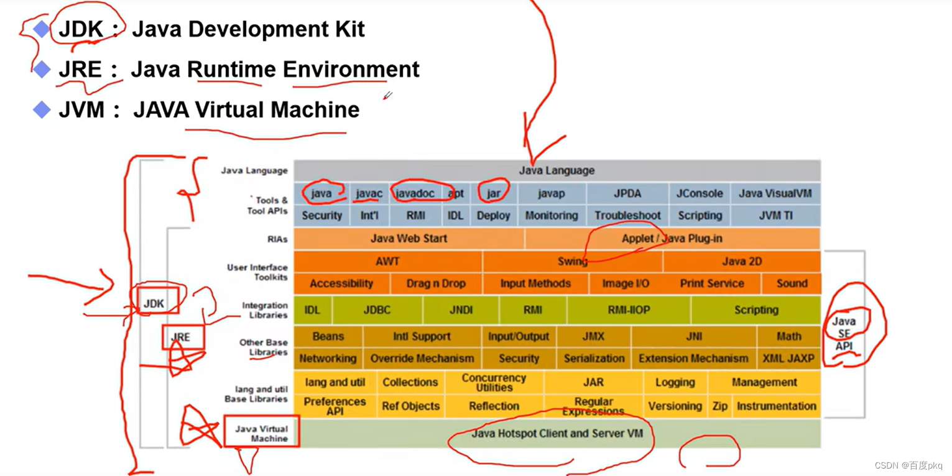Image resolution: width=952 pixels, height=476 pixels.
Task: Click the 'Extension Mechanism' cell
Action: coord(694,359)
